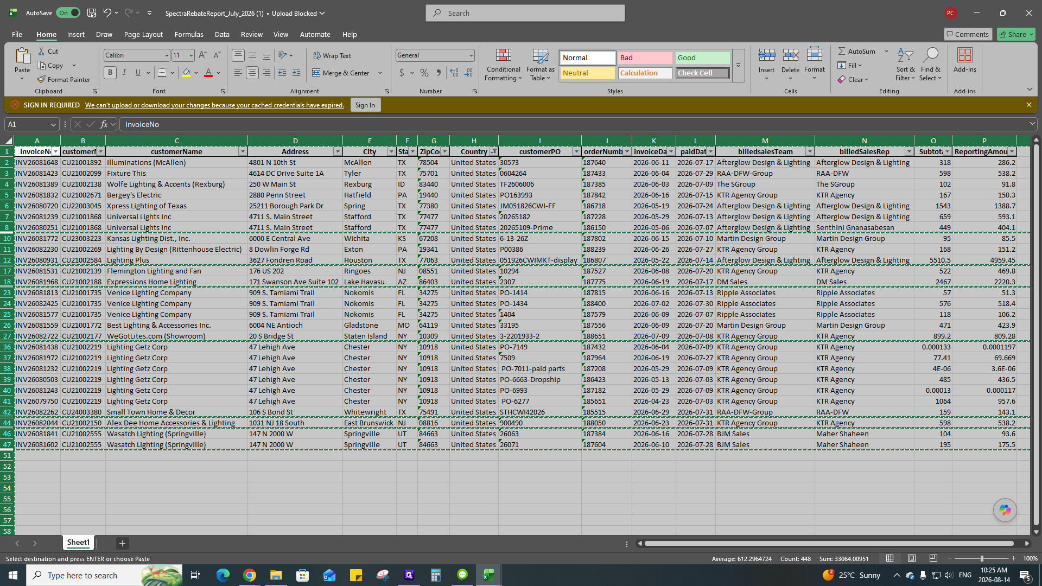Switch to the Formulas tab
1042x586 pixels.
coord(189,34)
